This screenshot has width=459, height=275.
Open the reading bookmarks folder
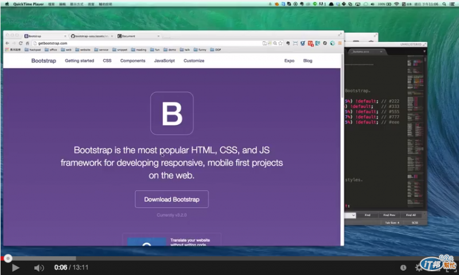(x=139, y=50)
